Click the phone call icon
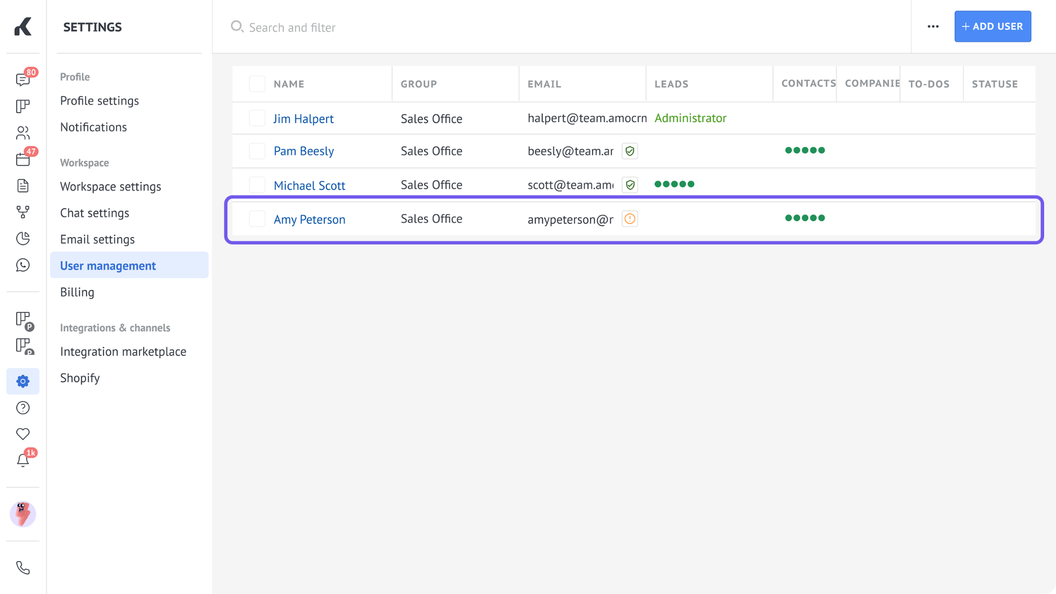This screenshot has height=594, width=1056. 23,567
